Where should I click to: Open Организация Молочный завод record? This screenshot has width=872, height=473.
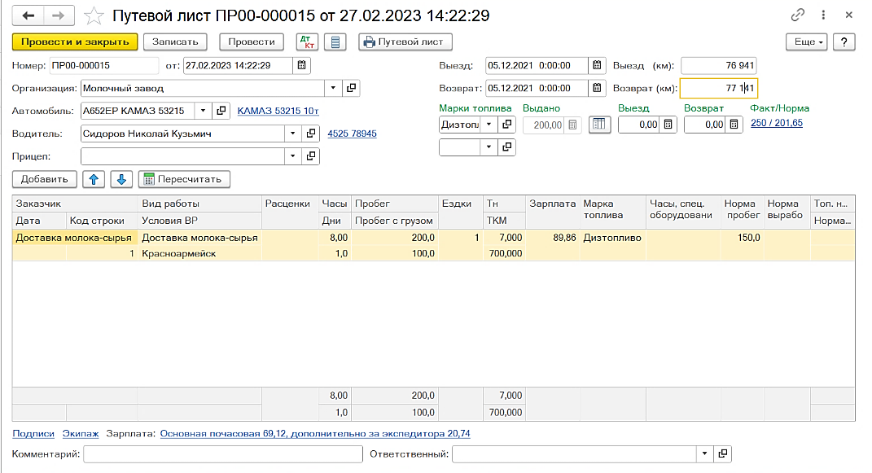click(351, 88)
